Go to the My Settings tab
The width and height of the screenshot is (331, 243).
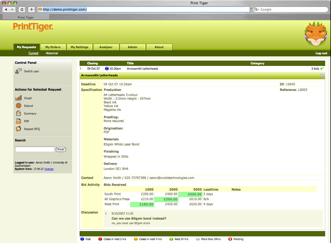[x=79, y=47]
